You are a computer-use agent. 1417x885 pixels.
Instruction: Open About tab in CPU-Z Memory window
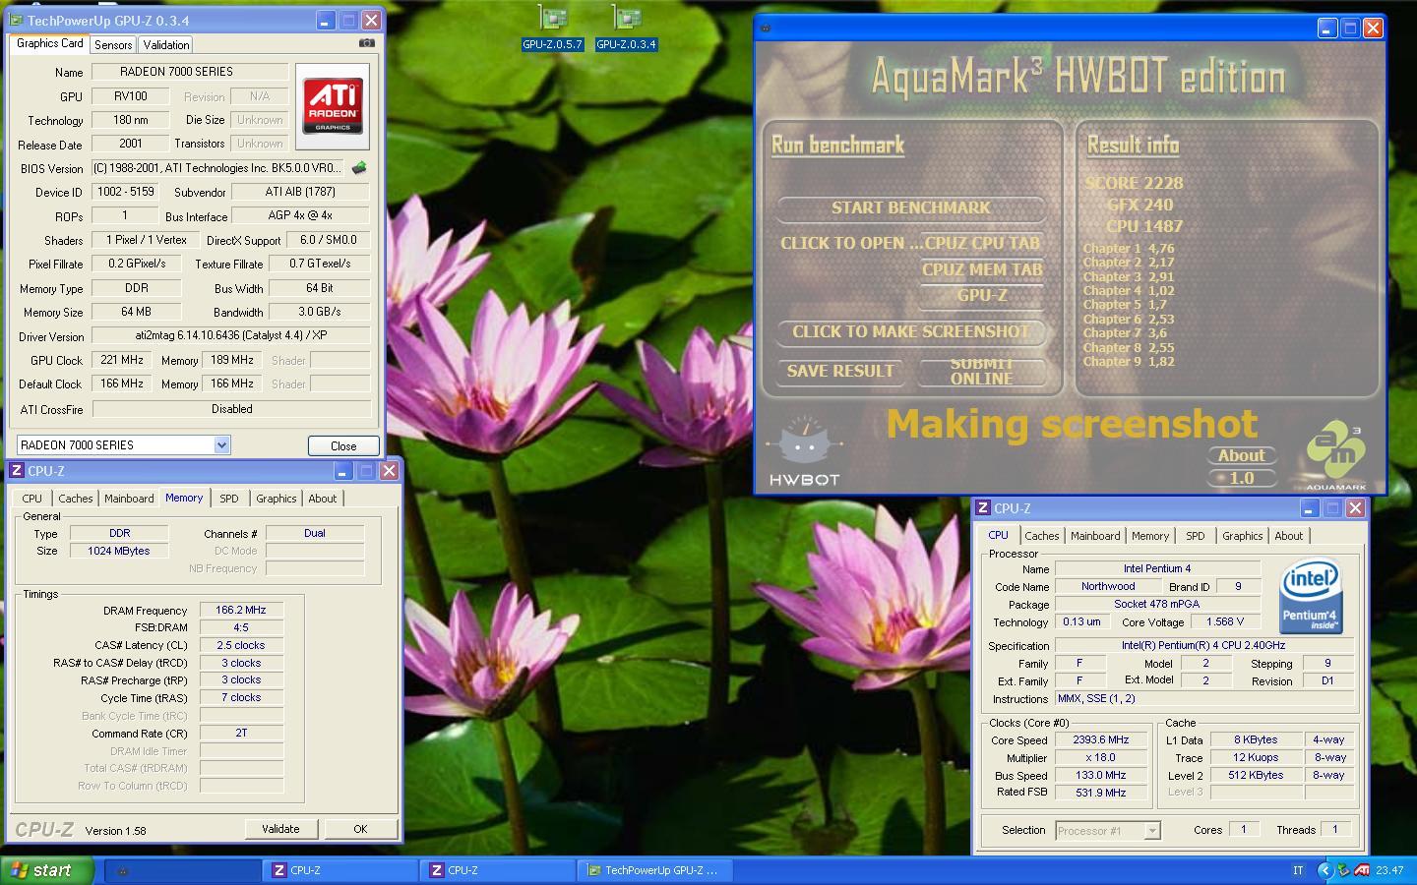(x=322, y=499)
